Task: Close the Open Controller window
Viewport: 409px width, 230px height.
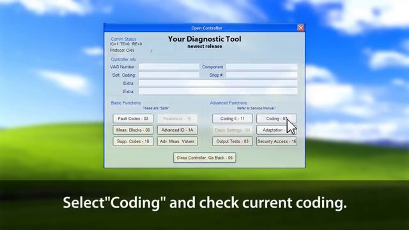Action: (301, 28)
